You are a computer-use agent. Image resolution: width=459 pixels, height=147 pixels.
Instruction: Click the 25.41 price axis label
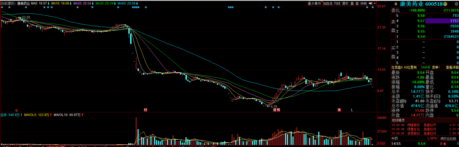[x=382, y=6]
